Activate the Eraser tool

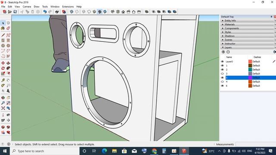8,28
